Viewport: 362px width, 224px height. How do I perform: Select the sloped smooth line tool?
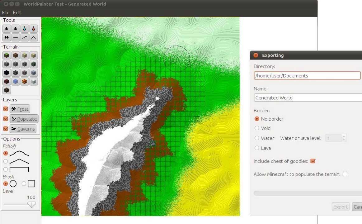(25, 37)
